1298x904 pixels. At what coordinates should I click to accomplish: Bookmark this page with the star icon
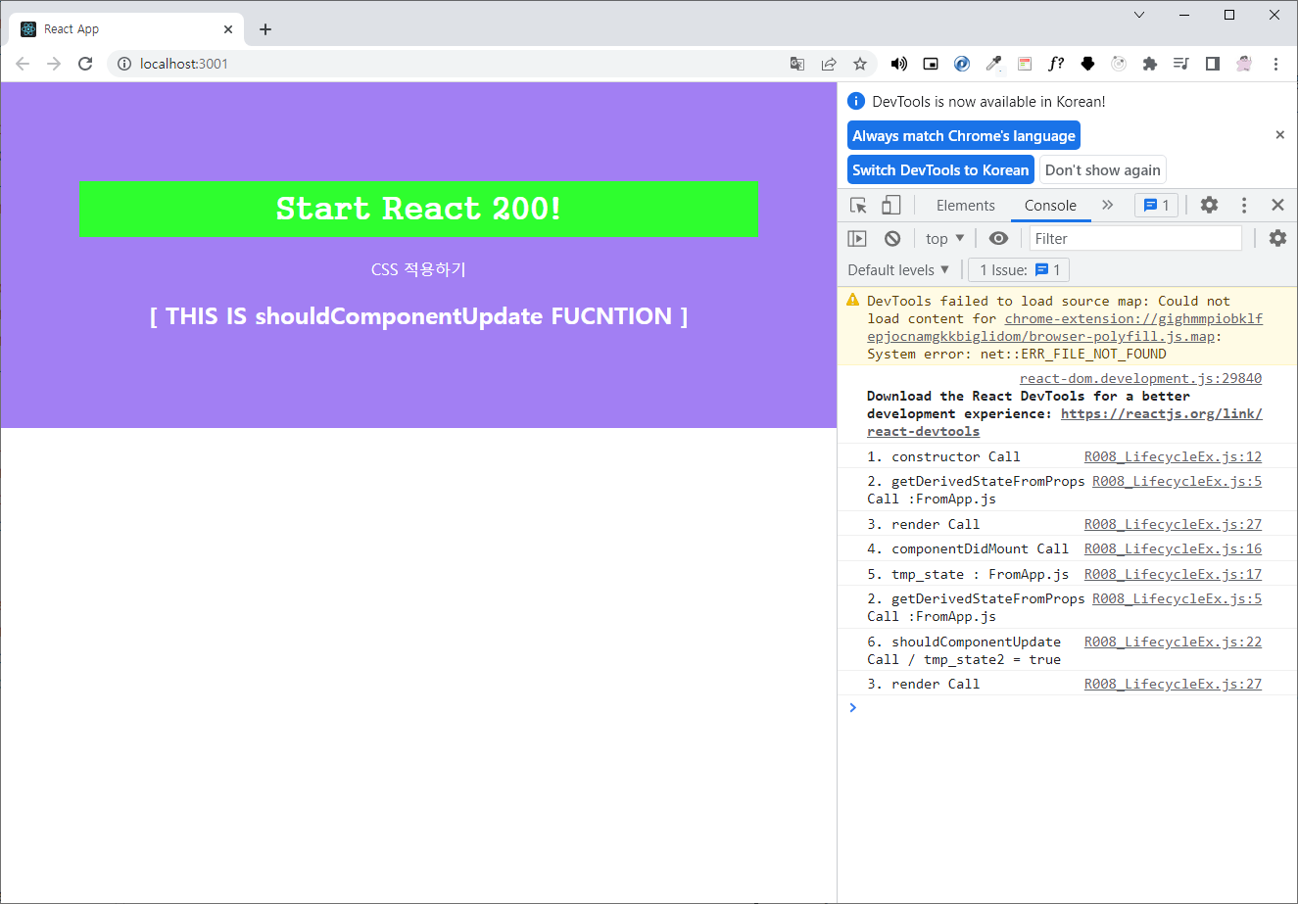(860, 64)
